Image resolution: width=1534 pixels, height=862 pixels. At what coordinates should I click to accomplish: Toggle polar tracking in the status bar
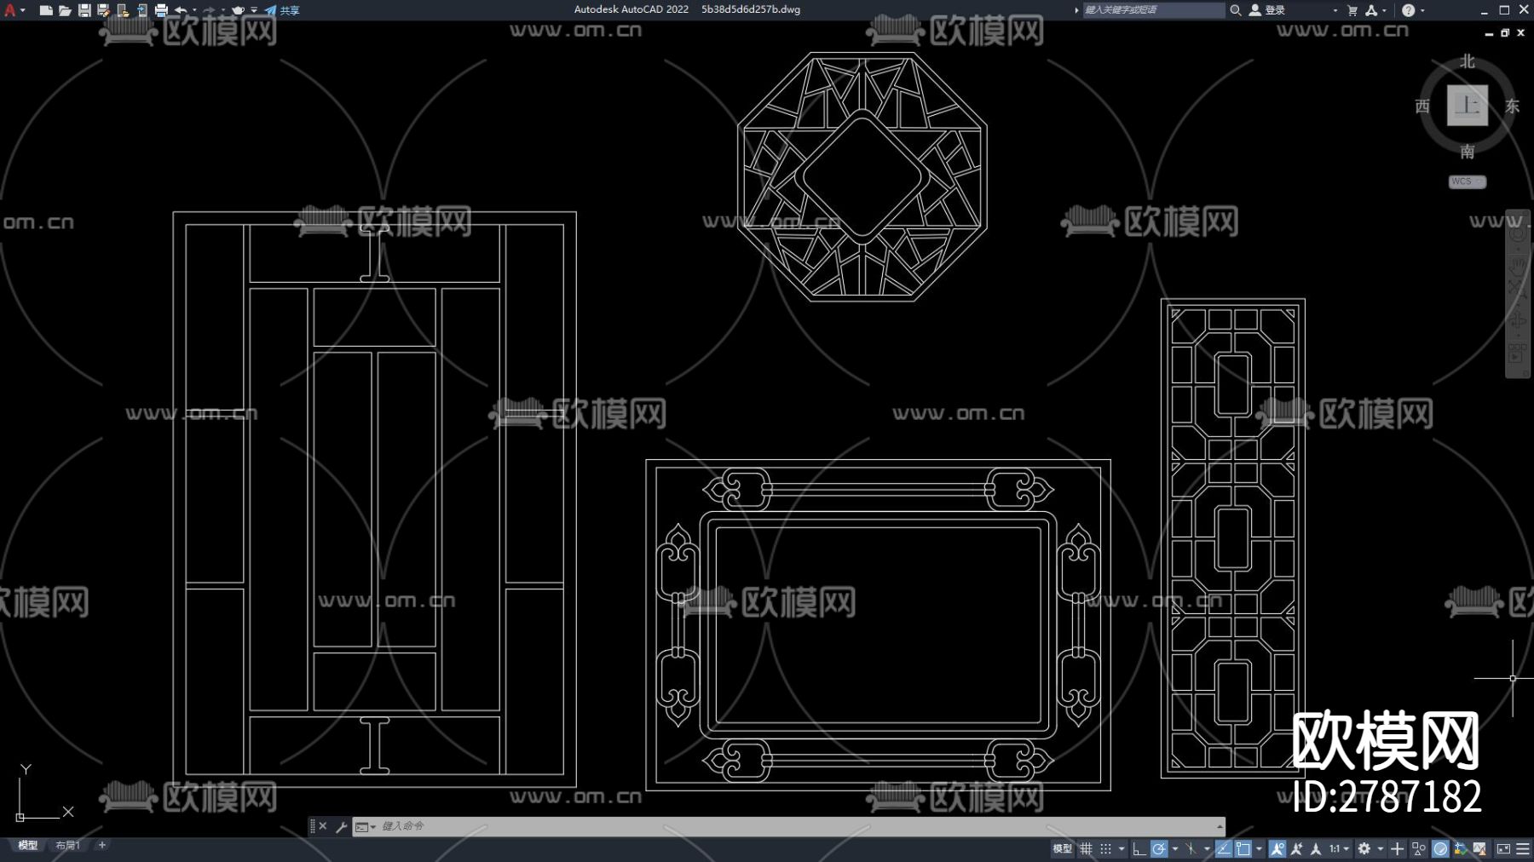click(1159, 848)
